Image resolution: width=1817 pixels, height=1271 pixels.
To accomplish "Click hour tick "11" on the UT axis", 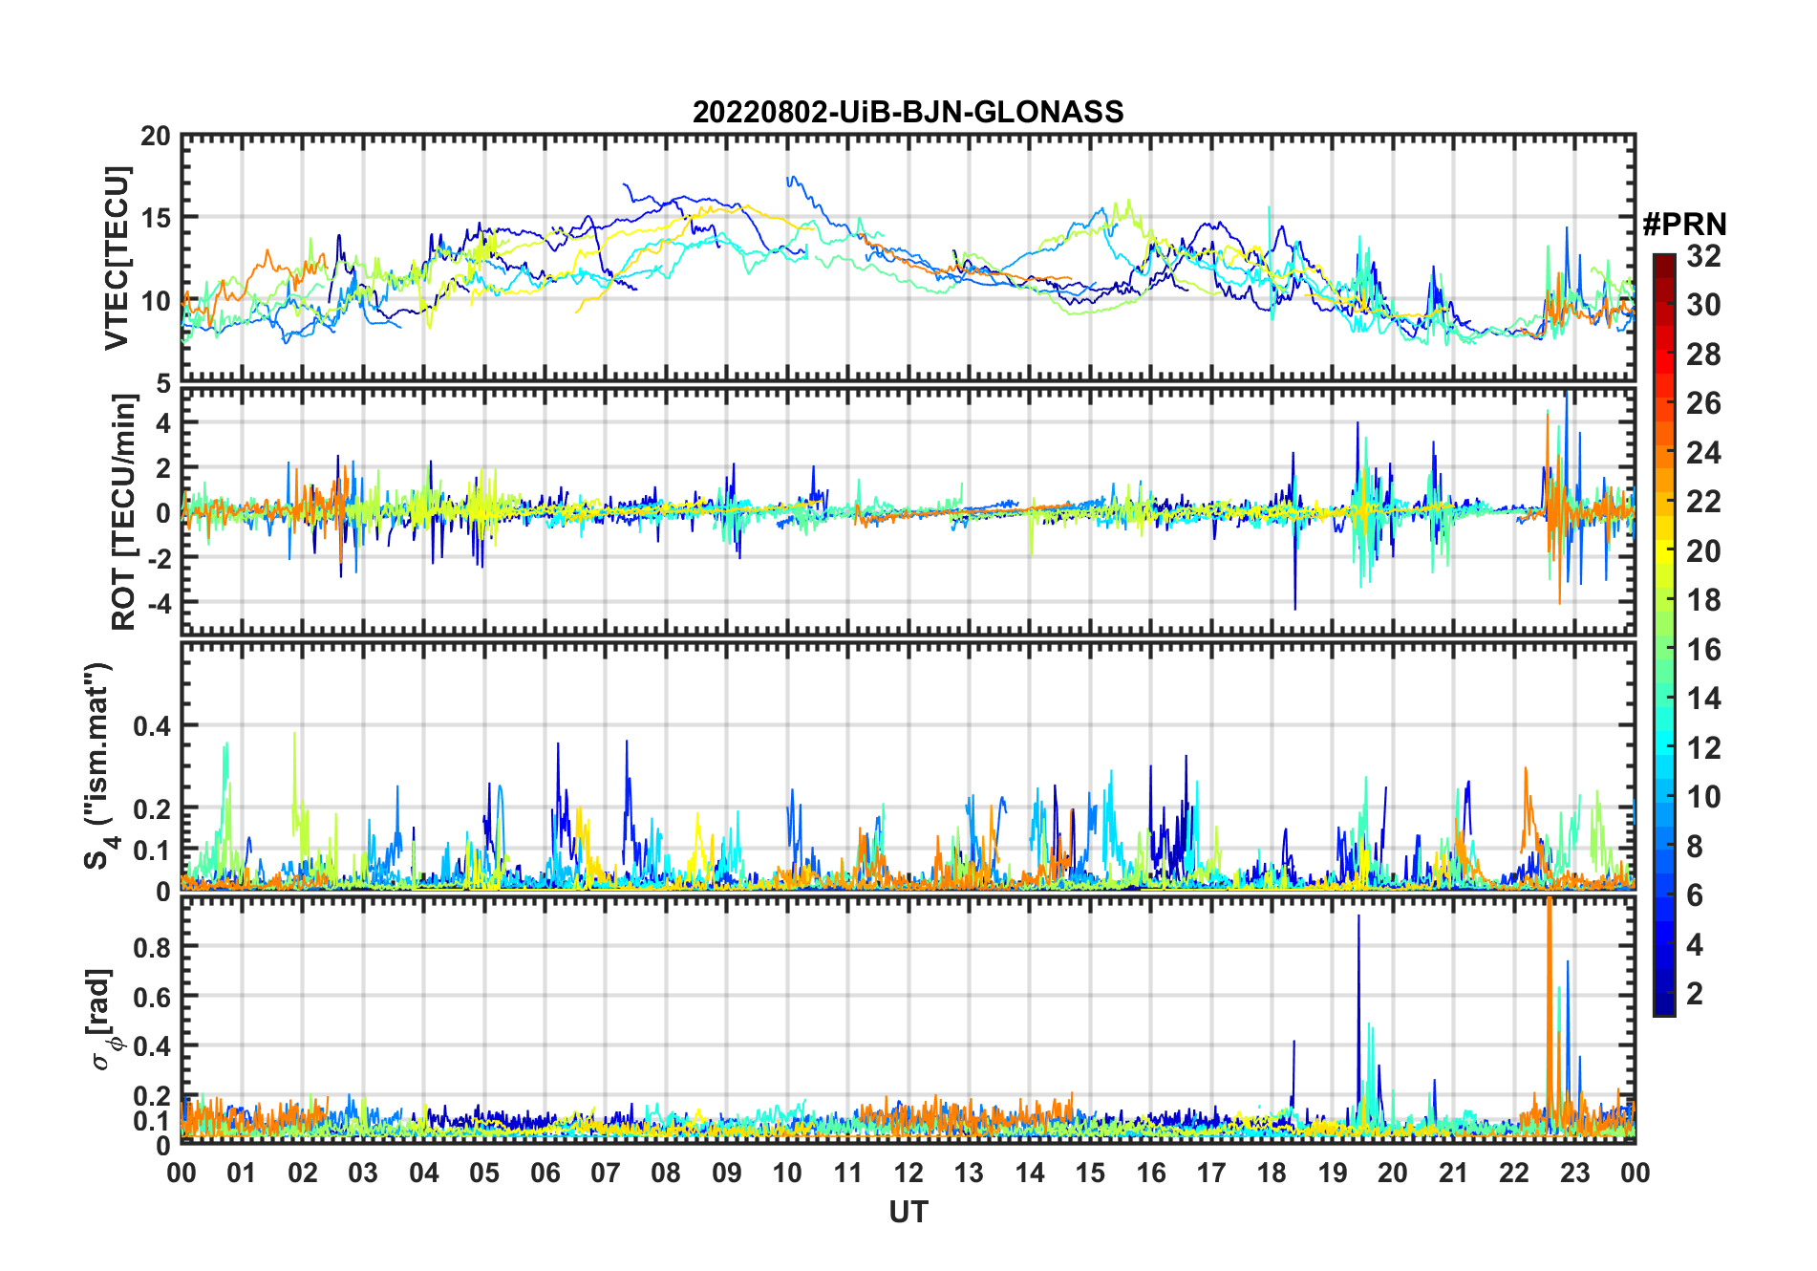I will pos(847,1173).
